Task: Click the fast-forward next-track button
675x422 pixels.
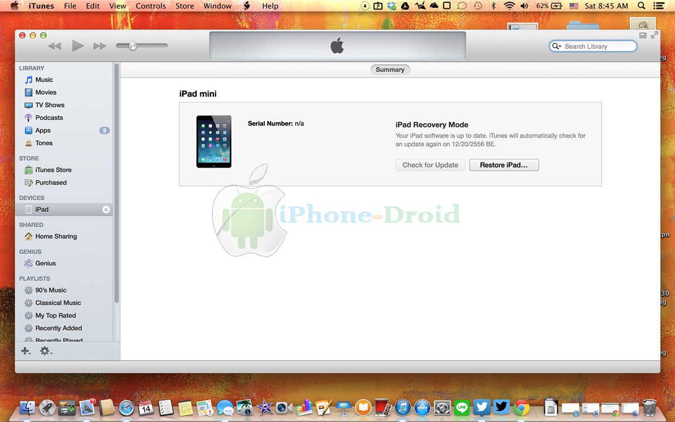Action: pos(100,46)
